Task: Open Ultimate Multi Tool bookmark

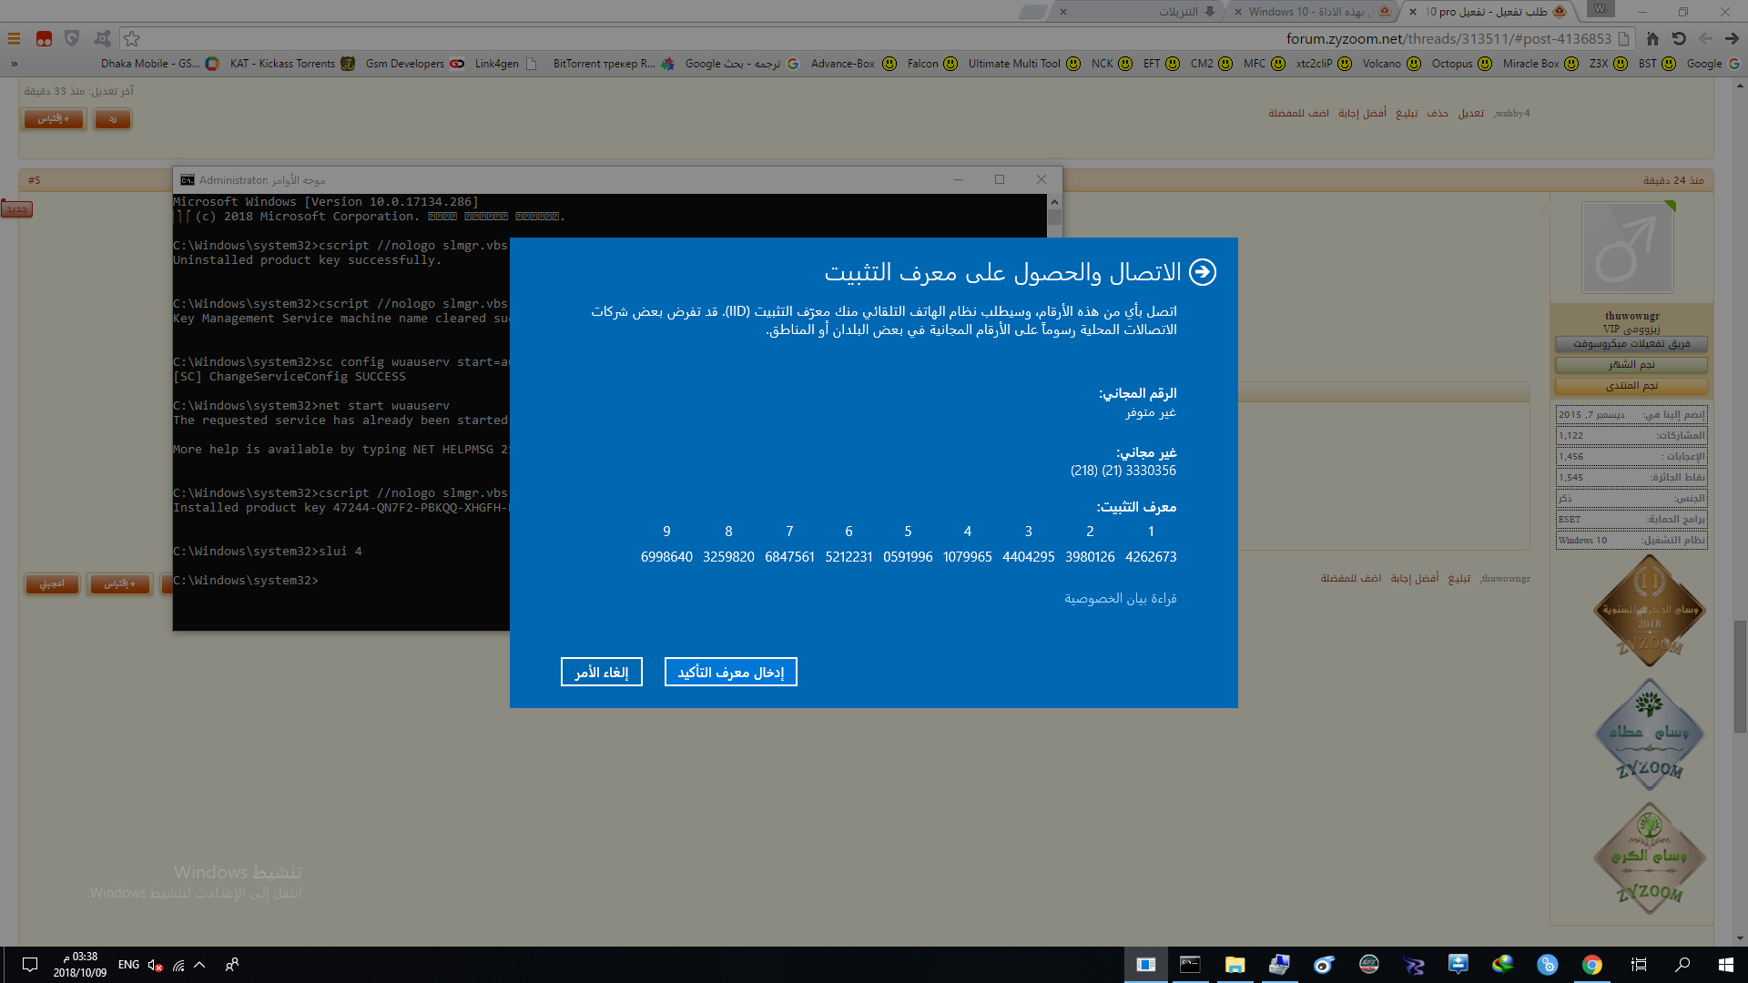Action: 1024,64
